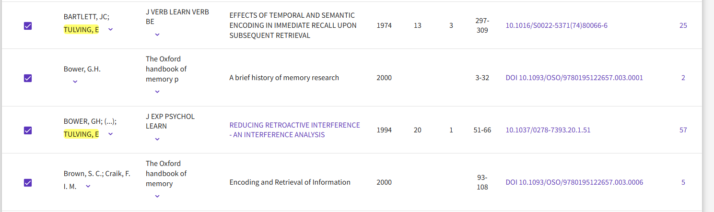Open Reducing Retroactive Interference article title link
The height and width of the screenshot is (212, 714).
pyautogui.click(x=294, y=130)
